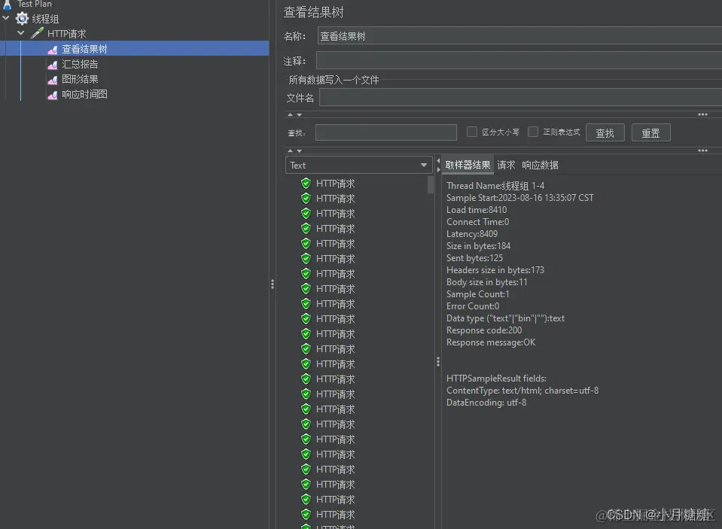
Task: Click collapse arrows above the Text dropdown
Action: click(x=294, y=150)
